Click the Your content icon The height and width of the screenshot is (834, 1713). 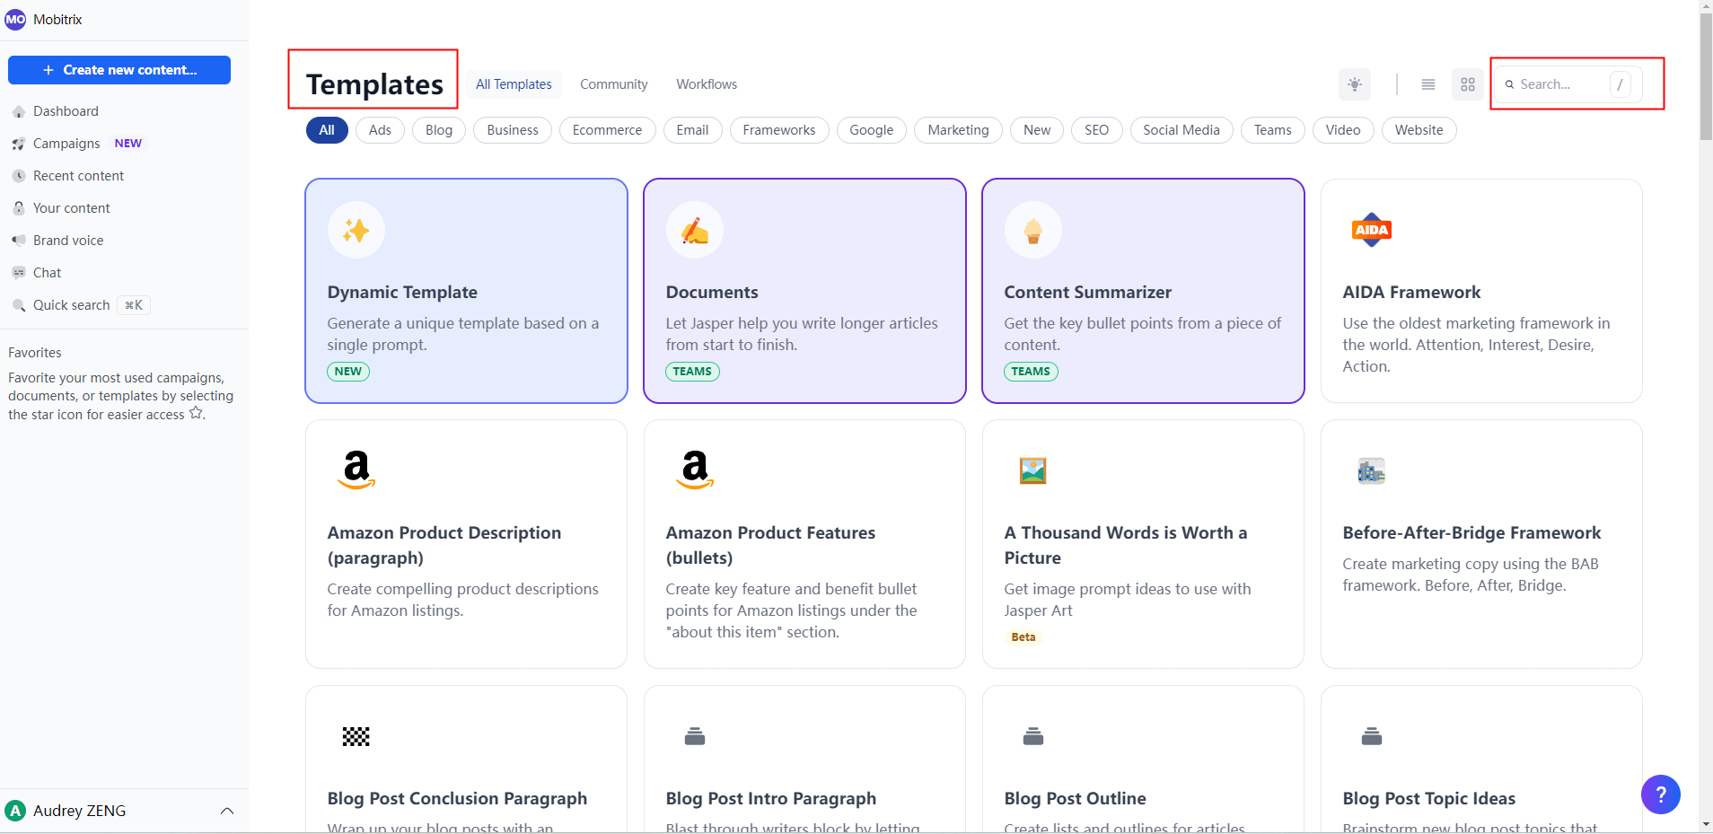coord(18,208)
